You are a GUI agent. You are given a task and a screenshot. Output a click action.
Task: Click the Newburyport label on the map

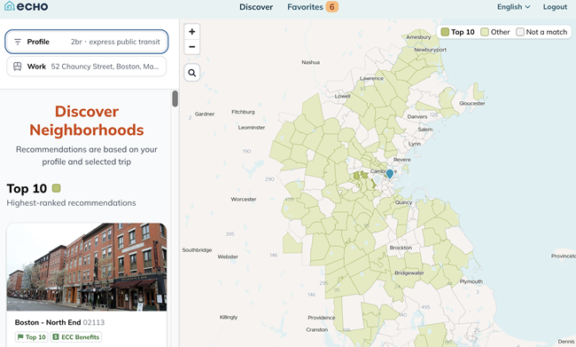430,50
